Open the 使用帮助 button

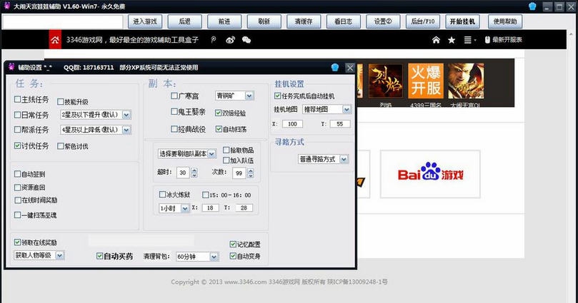[505, 21]
